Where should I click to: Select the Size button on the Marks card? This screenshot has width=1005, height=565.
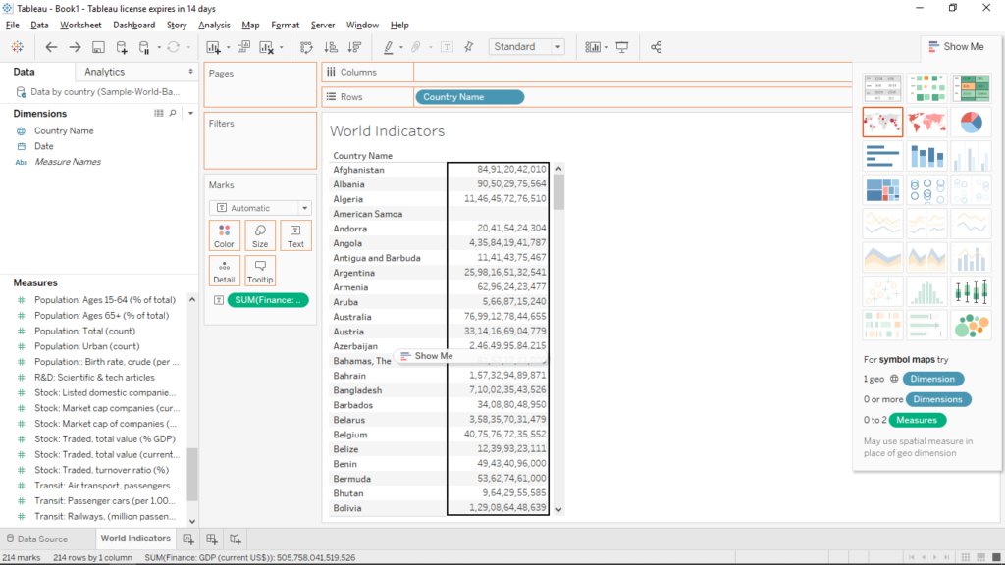pyautogui.click(x=259, y=235)
